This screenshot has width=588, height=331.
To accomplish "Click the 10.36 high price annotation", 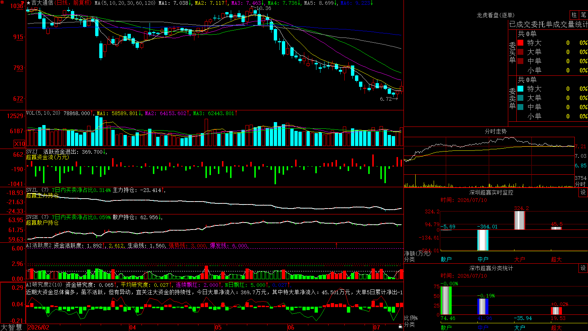I will click(x=263, y=8).
